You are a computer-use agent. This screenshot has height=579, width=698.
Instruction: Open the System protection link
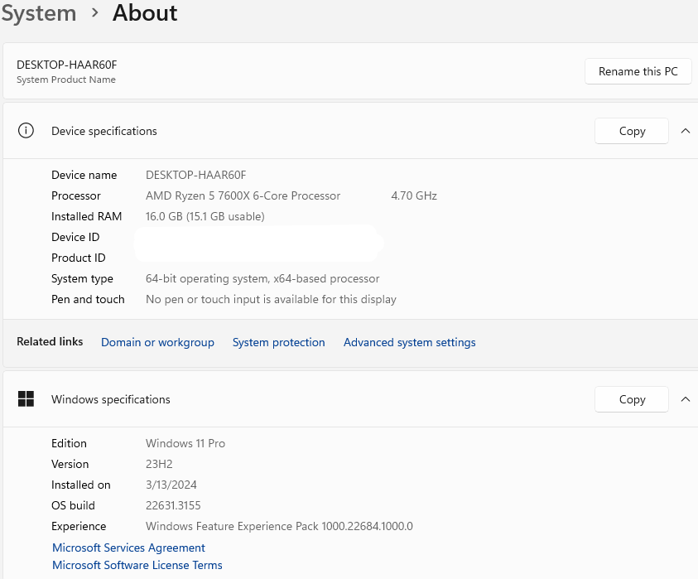[x=279, y=342]
